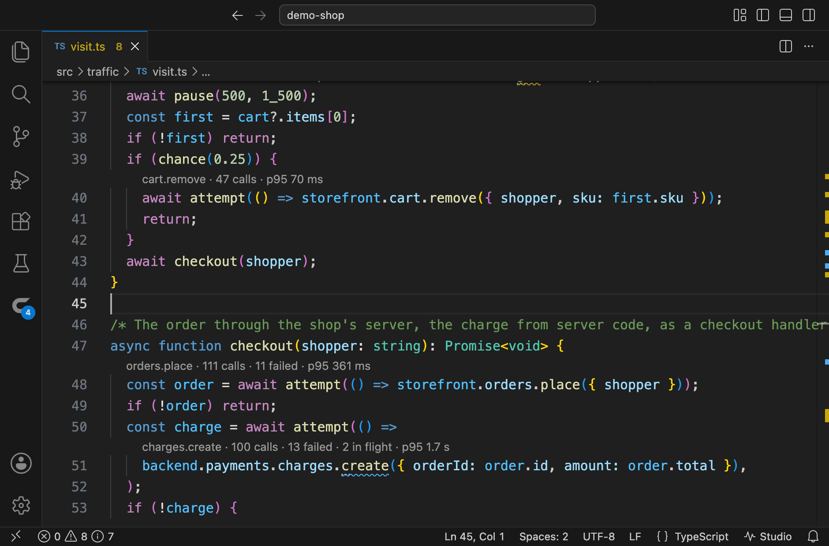
Task: Click Ln 45, Col 1 to go to line
Action: [474, 536]
